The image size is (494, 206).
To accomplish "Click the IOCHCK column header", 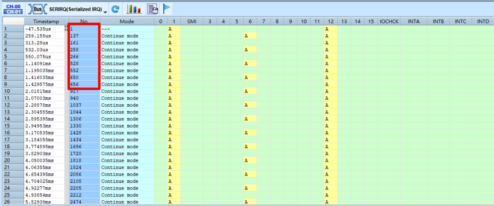I will point(389,22).
